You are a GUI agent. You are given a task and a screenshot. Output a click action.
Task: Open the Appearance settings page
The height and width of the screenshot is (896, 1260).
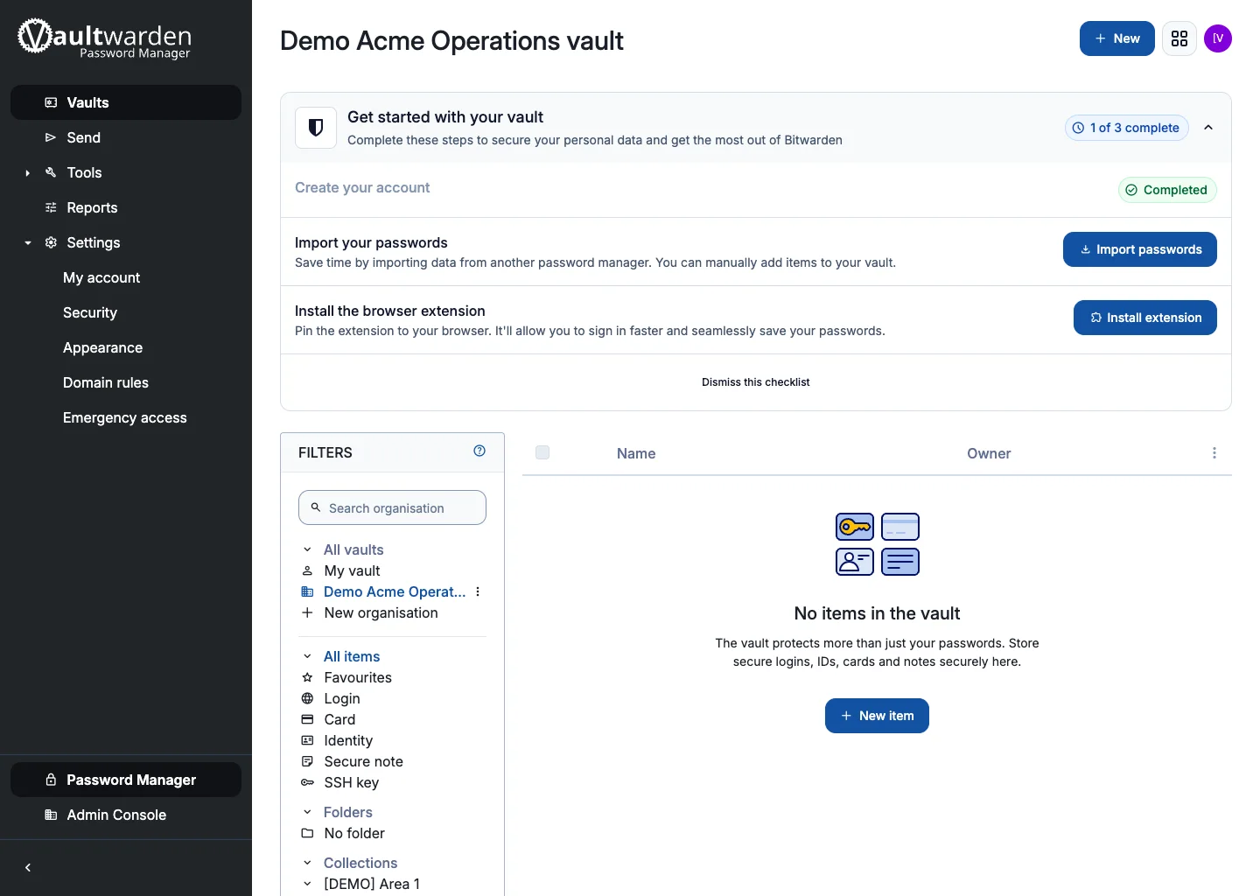point(102,347)
